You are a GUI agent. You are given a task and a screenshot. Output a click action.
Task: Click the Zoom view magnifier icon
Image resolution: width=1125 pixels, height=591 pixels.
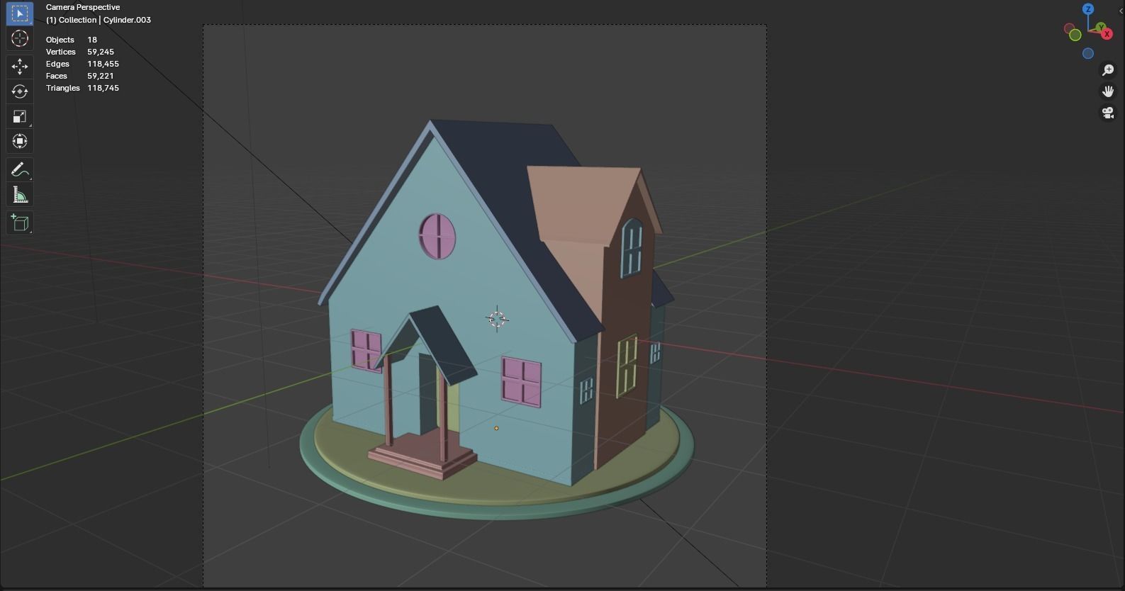pyautogui.click(x=1108, y=70)
